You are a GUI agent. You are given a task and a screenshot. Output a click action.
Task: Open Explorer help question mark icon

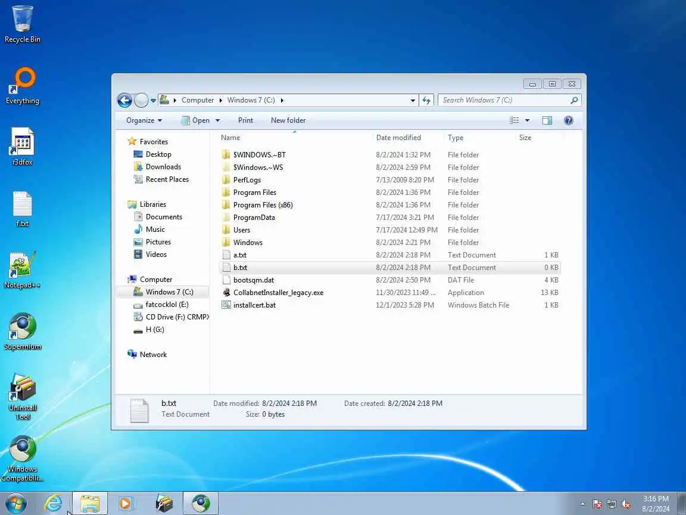(568, 120)
